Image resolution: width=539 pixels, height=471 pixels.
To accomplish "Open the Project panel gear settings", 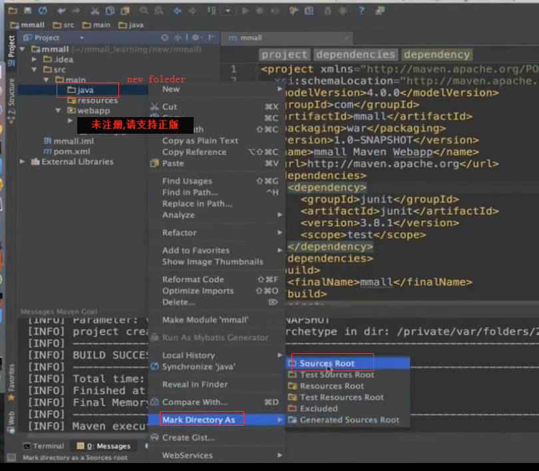I will coord(196,37).
